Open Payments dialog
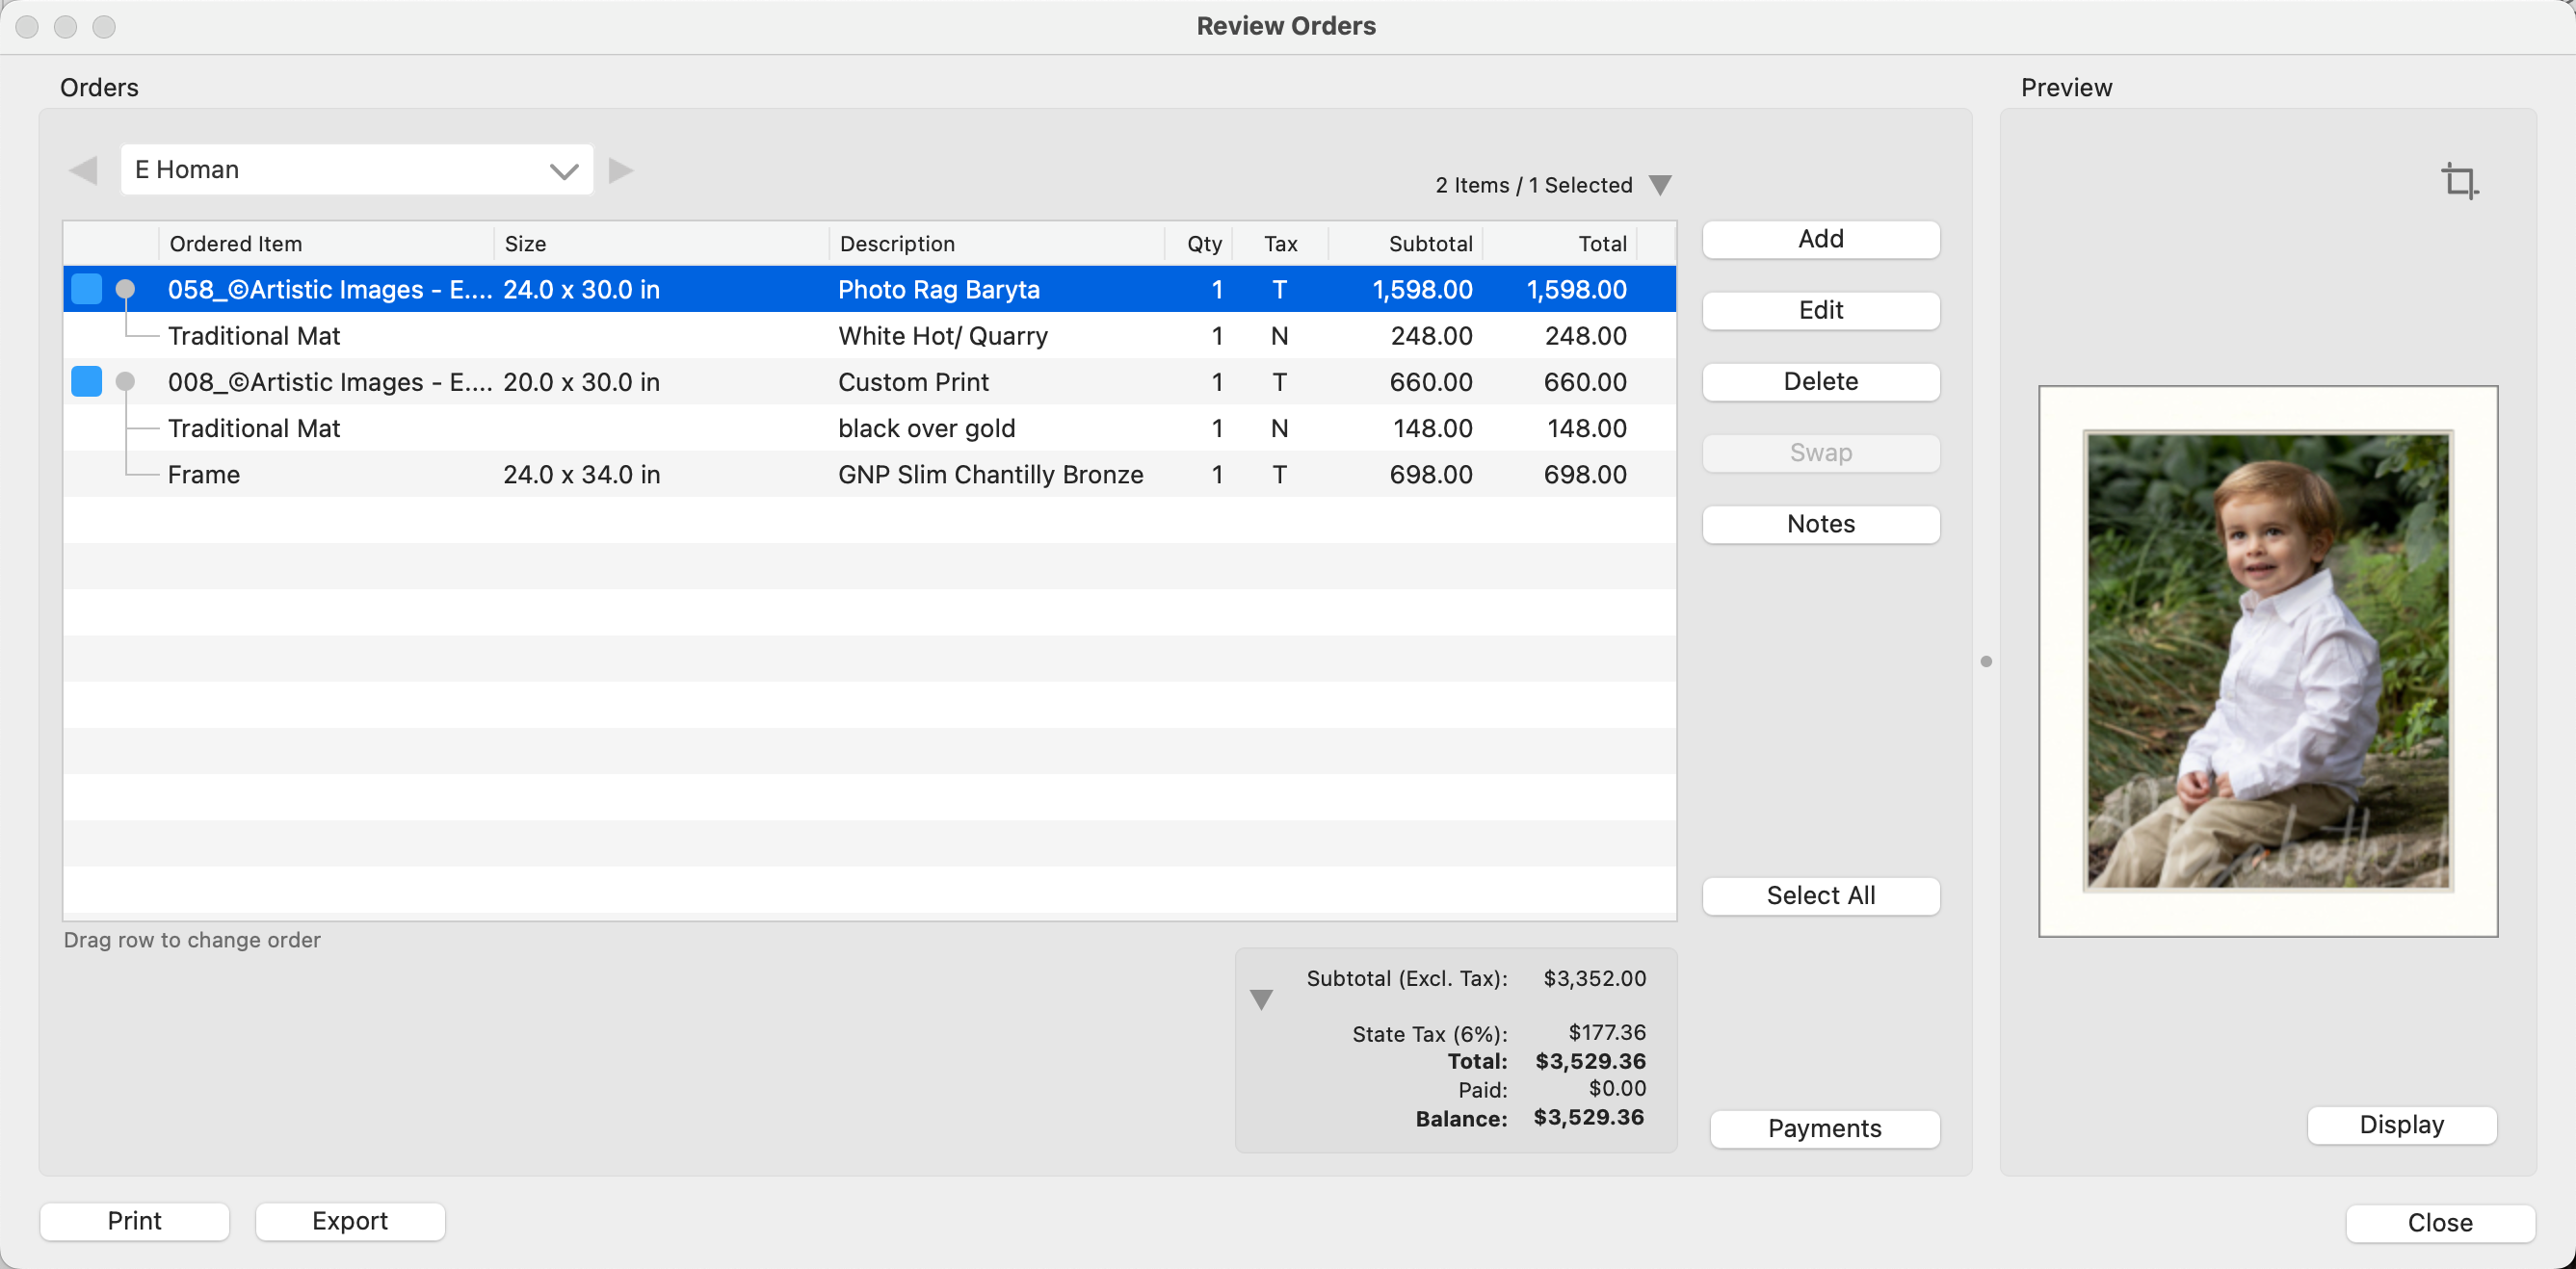This screenshot has height=1269, width=2576. 1824,1128
